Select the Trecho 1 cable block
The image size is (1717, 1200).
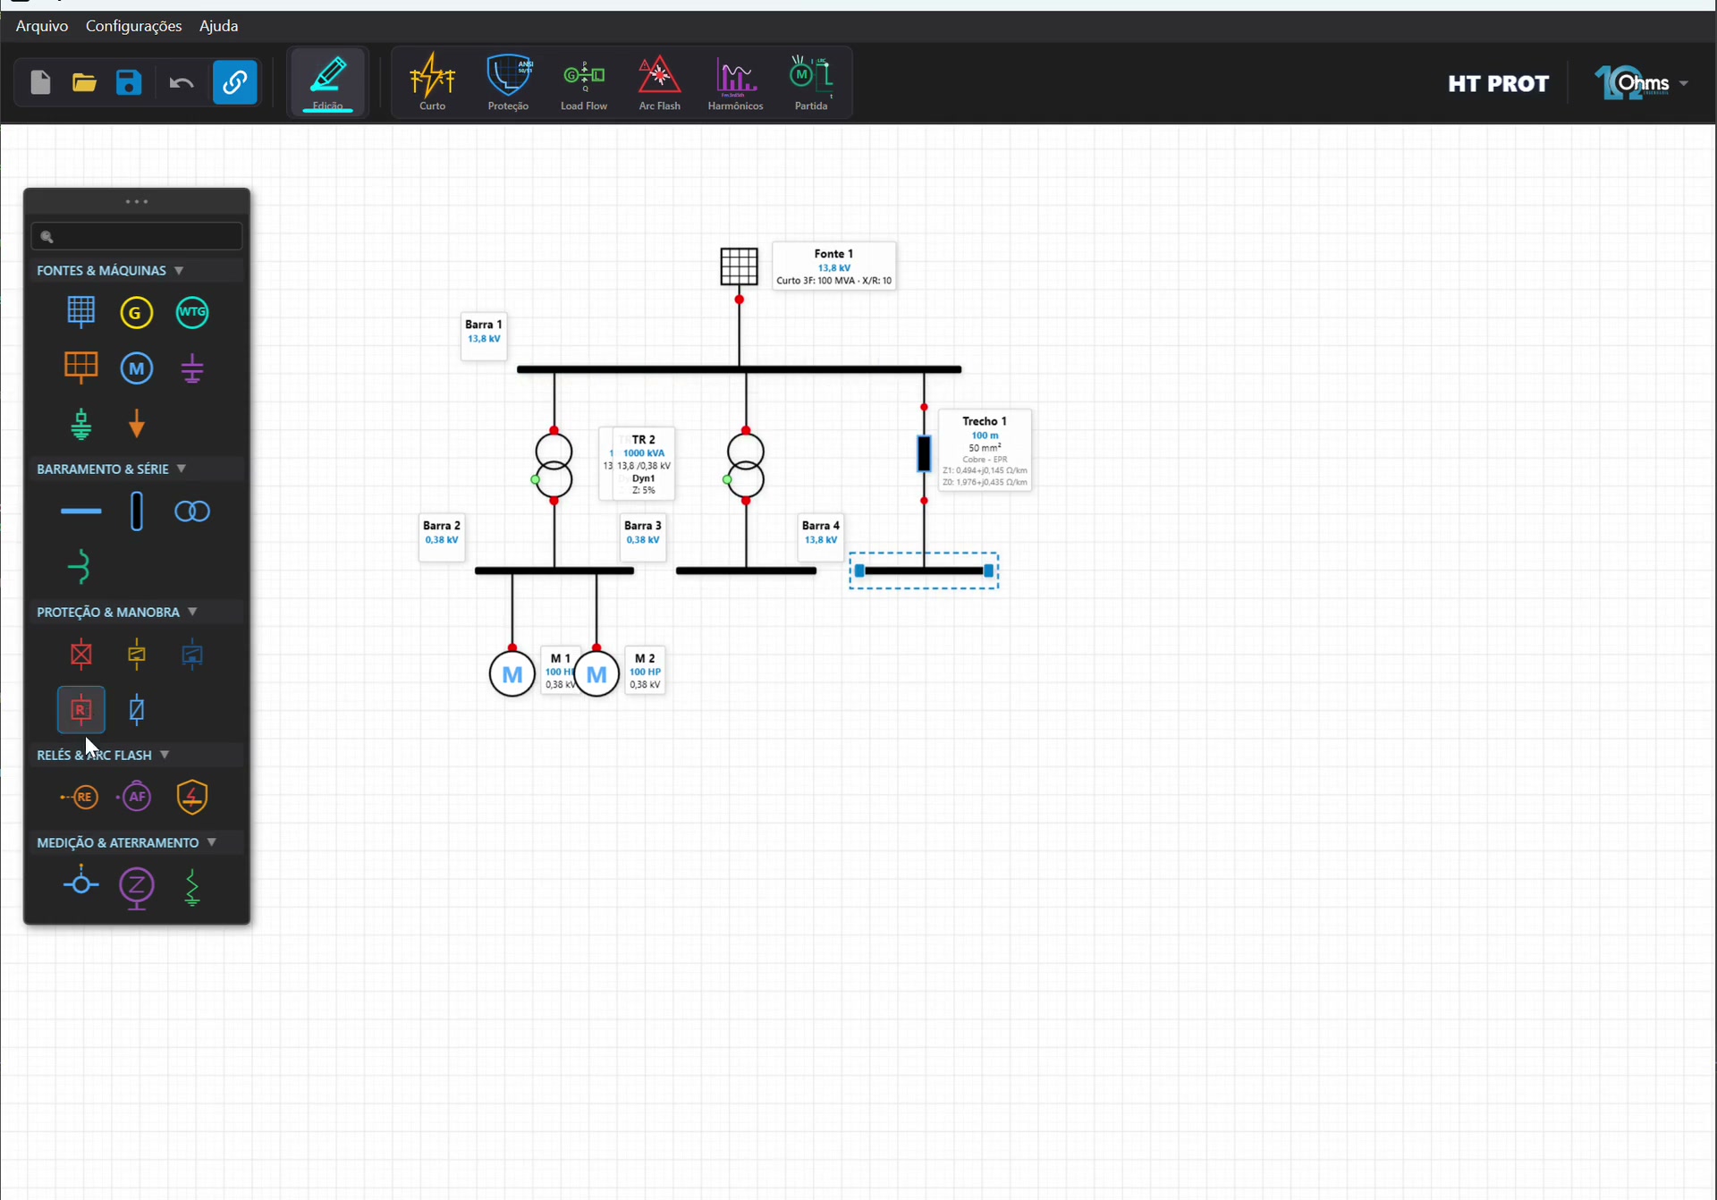tap(924, 453)
